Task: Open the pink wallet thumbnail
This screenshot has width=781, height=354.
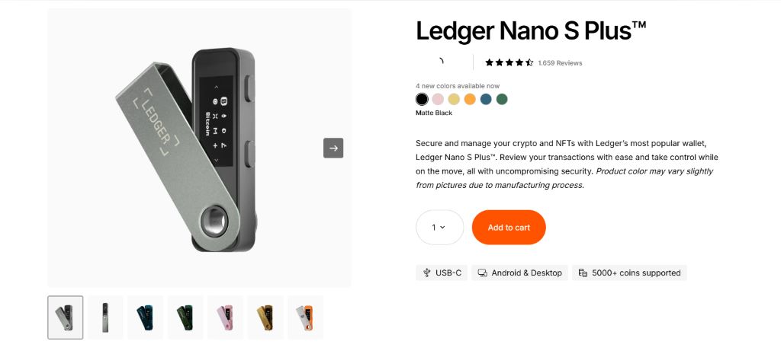Action: [x=225, y=317]
